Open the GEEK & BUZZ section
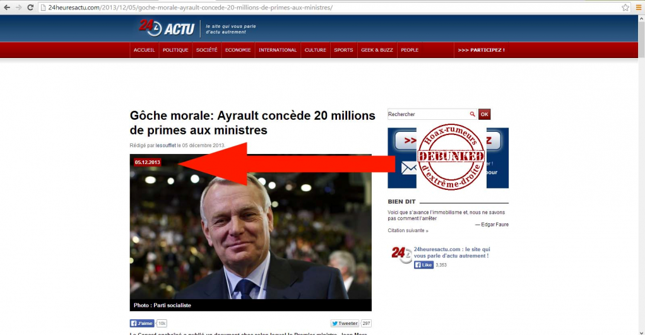Viewport: 645px width, 335px height. pyautogui.click(x=377, y=50)
